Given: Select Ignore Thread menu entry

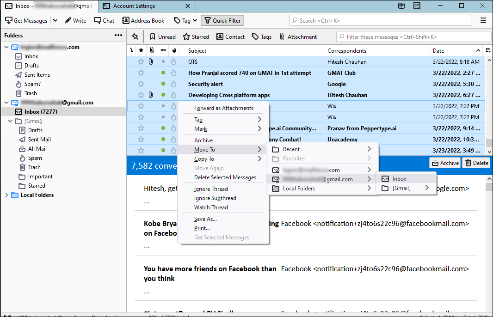Looking at the screenshot, I should pos(223,189).
